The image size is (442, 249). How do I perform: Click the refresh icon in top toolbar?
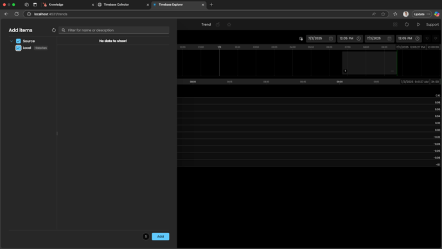(x=407, y=24)
